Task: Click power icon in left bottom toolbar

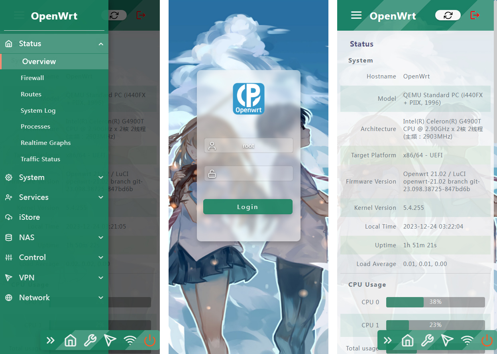Action: pyautogui.click(x=150, y=340)
